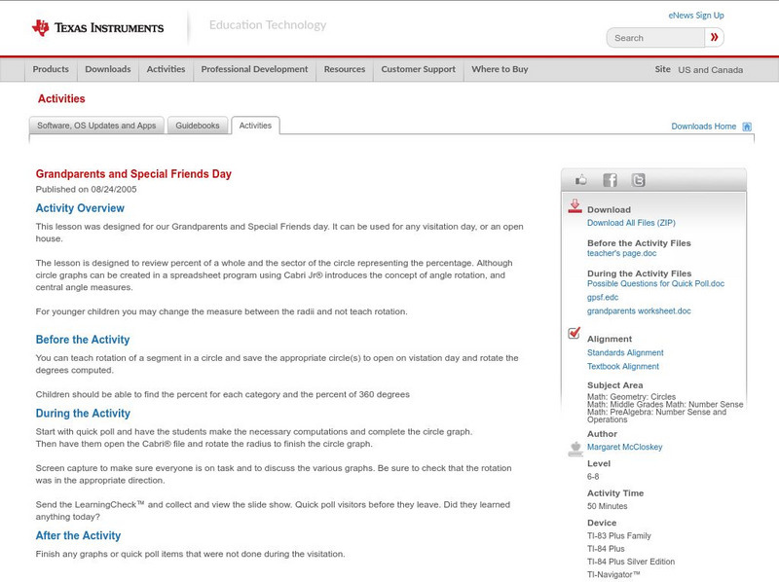The width and height of the screenshot is (779, 582).
Task: Click the red Activities page heading
Action: pyautogui.click(x=61, y=99)
